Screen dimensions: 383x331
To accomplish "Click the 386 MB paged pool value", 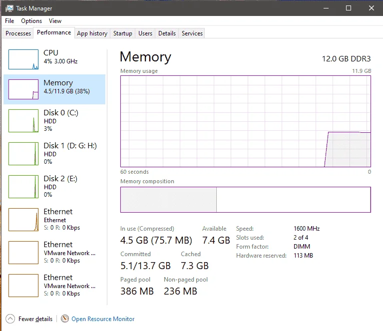I will [x=137, y=291].
